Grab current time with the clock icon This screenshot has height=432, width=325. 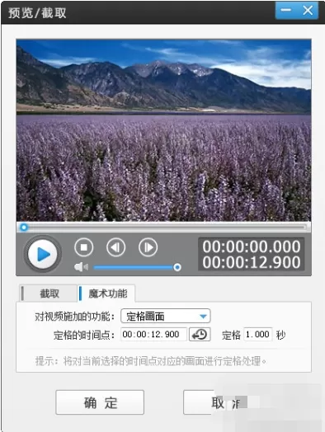(x=200, y=335)
